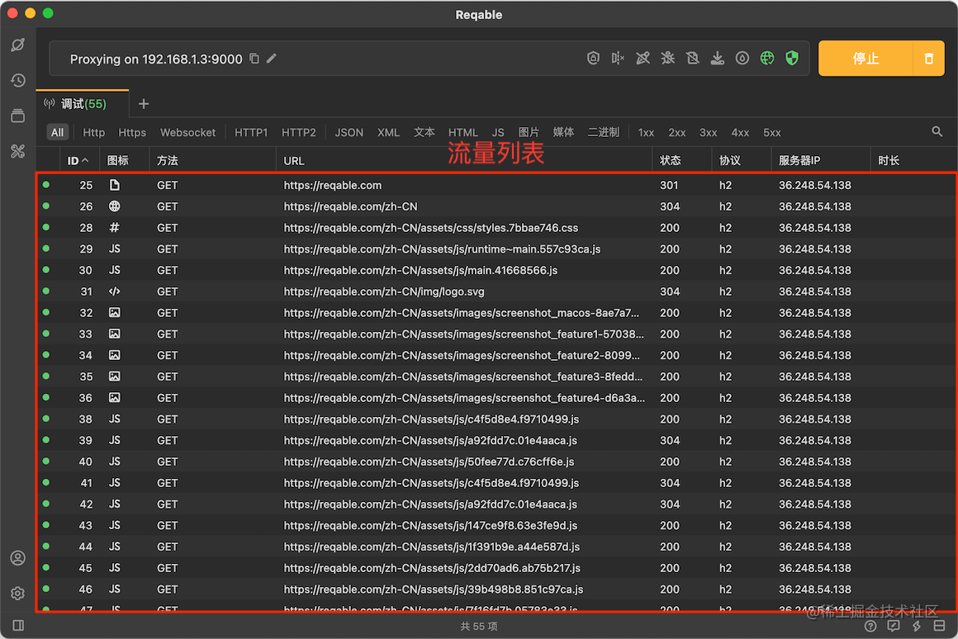The height and width of the screenshot is (639, 958).
Task: Open the green shield security icon
Action: (791, 58)
